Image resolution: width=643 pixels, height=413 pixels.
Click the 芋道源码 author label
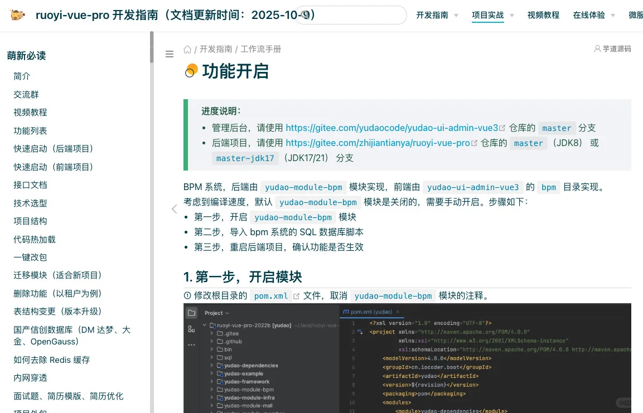point(617,48)
